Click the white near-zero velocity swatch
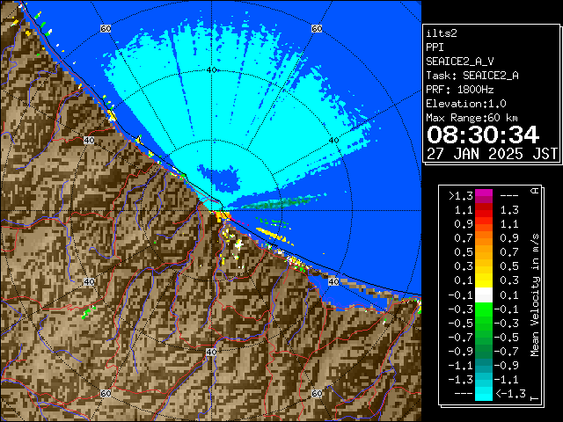563x422 pixels. [x=484, y=295]
